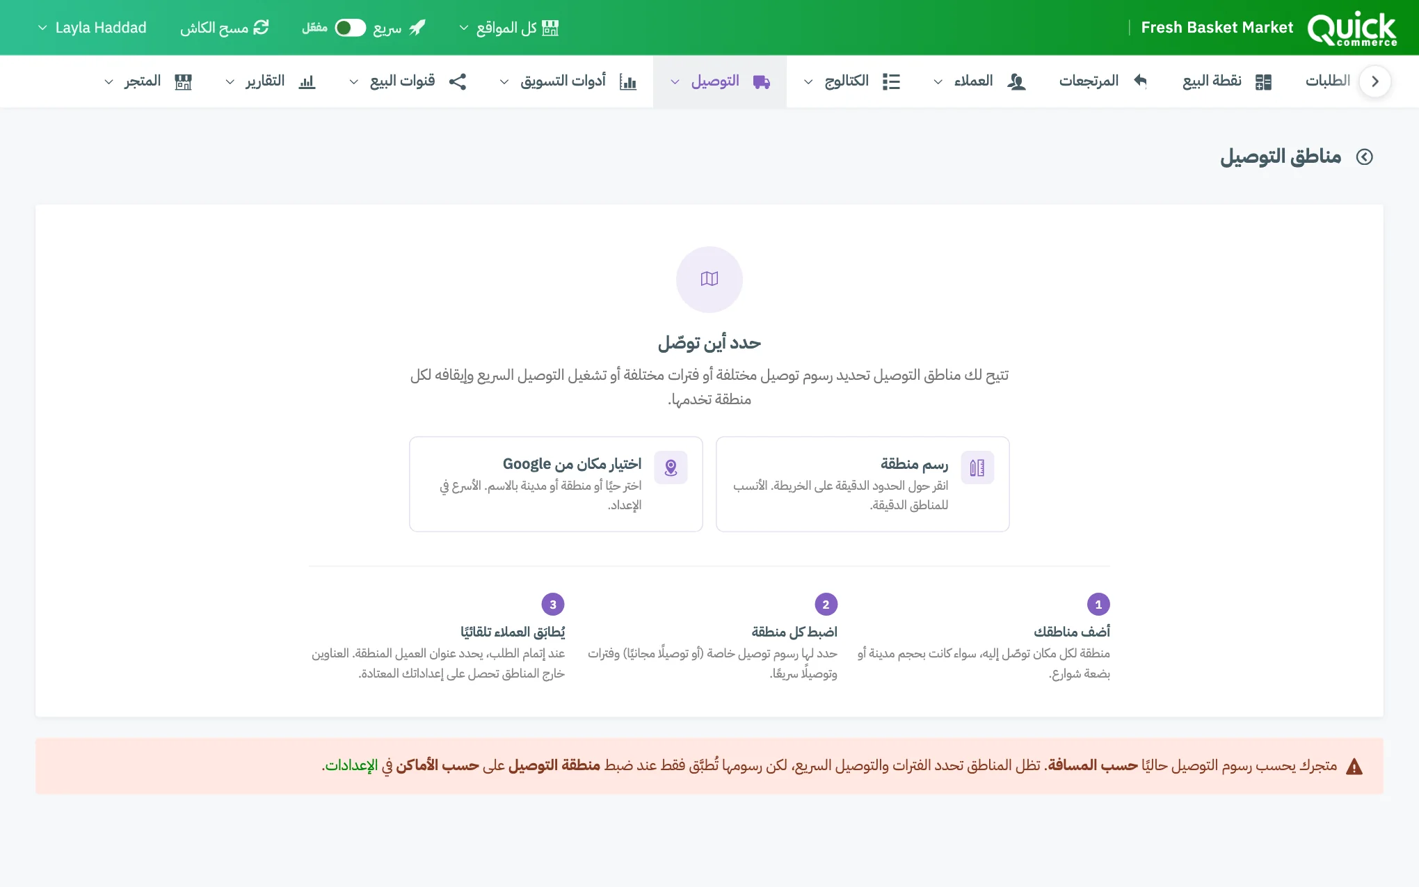Click the nav scroll arrow beside الطلبات
The width and height of the screenshot is (1419, 887).
tap(1374, 81)
